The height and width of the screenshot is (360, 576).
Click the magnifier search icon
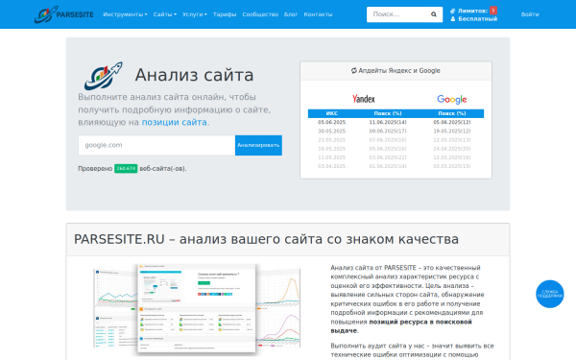(x=434, y=14)
